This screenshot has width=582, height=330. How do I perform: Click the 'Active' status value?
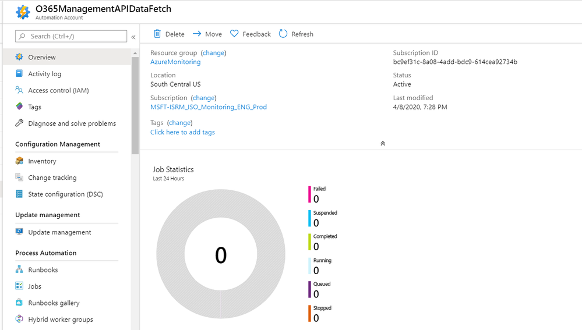click(402, 84)
